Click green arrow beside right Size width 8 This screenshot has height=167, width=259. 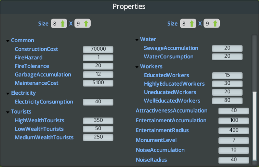(192, 24)
